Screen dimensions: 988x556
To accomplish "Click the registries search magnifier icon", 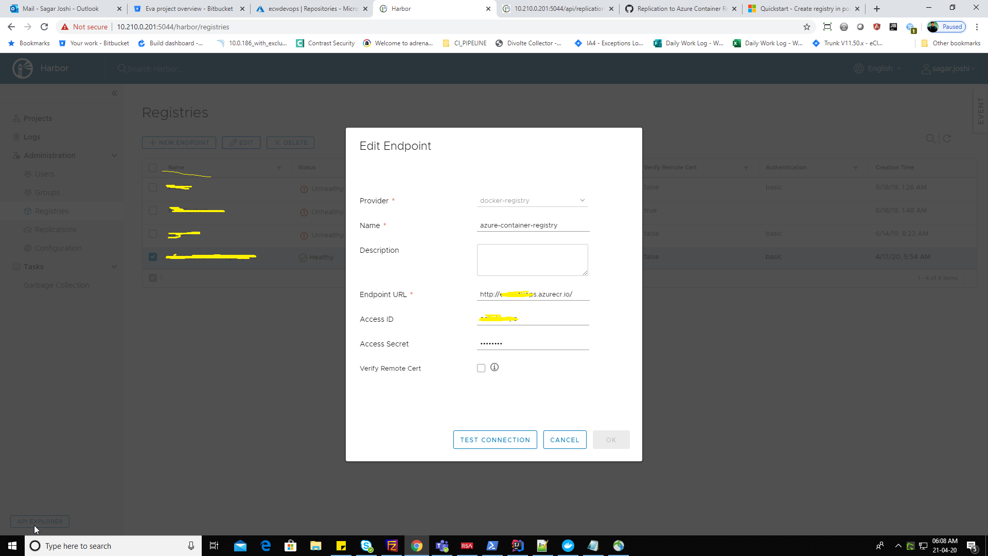I will tap(930, 138).
